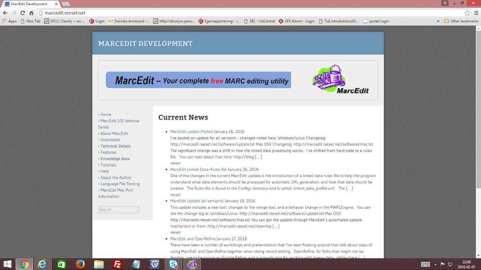Open MarcEdit Mac Port Information link
The height and width of the screenshot is (270, 481).
116,193
